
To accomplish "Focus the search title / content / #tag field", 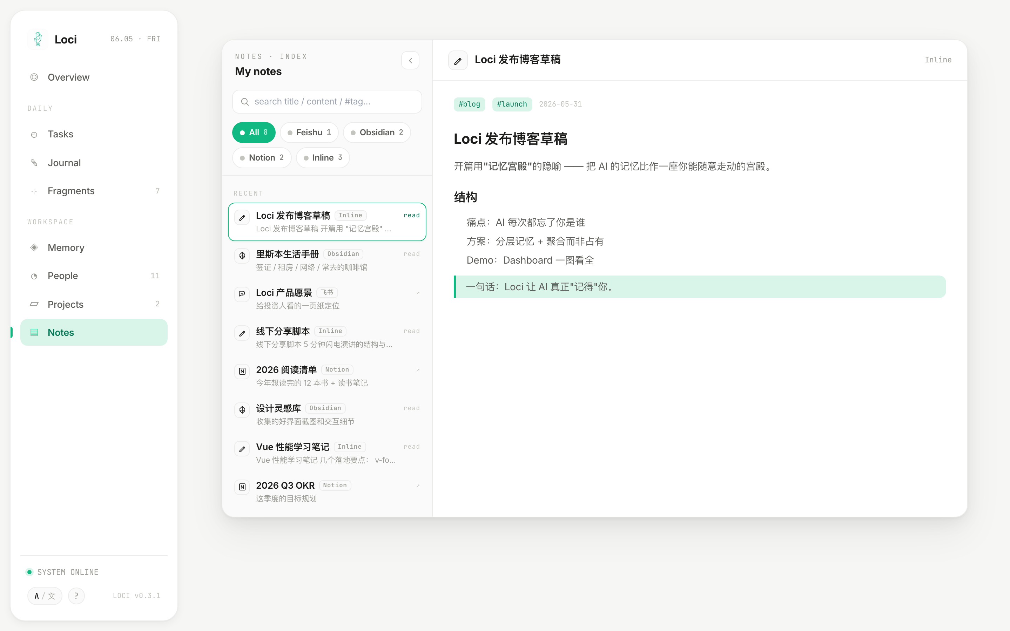I will click(x=327, y=102).
